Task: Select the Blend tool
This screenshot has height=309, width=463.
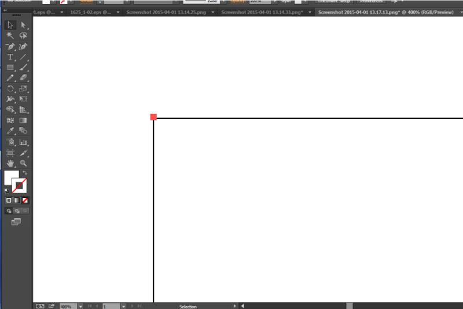Action: [23, 130]
